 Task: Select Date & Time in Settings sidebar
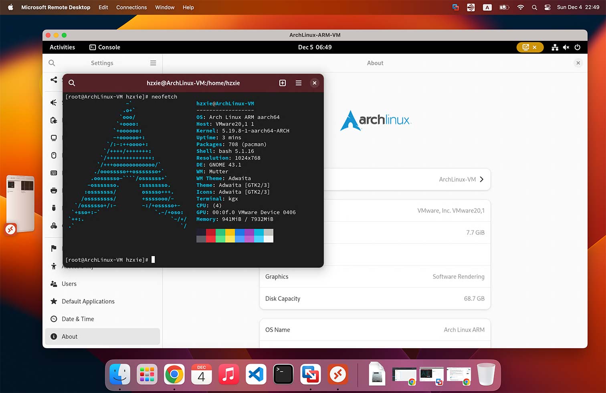tap(103, 319)
